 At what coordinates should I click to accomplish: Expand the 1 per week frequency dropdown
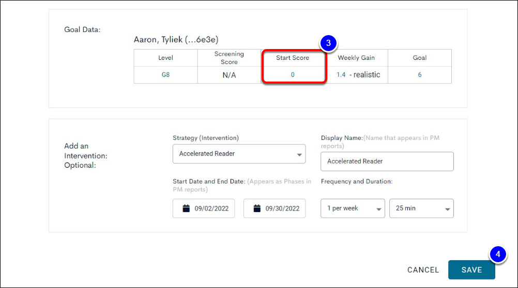pos(353,208)
